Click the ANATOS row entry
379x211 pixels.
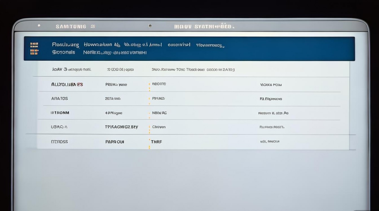tap(60, 99)
